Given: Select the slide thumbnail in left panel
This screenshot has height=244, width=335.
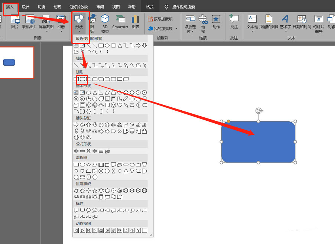Looking at the screenshot, I should coord(17,63).
